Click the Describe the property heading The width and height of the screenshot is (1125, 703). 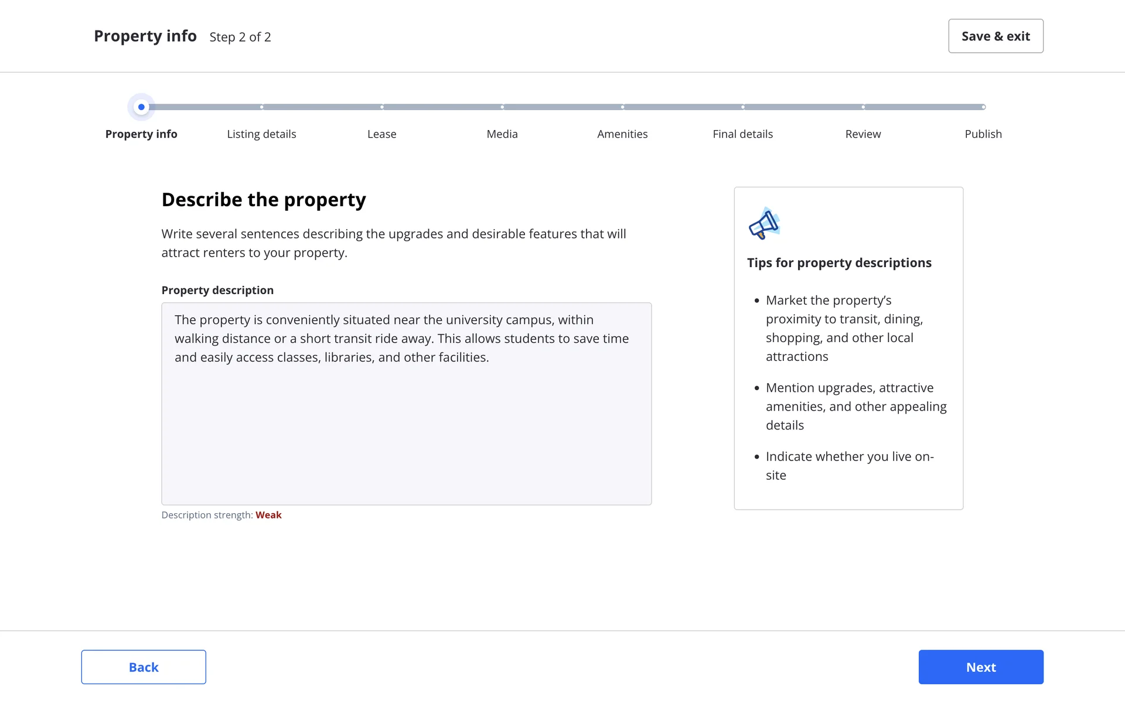264,200
